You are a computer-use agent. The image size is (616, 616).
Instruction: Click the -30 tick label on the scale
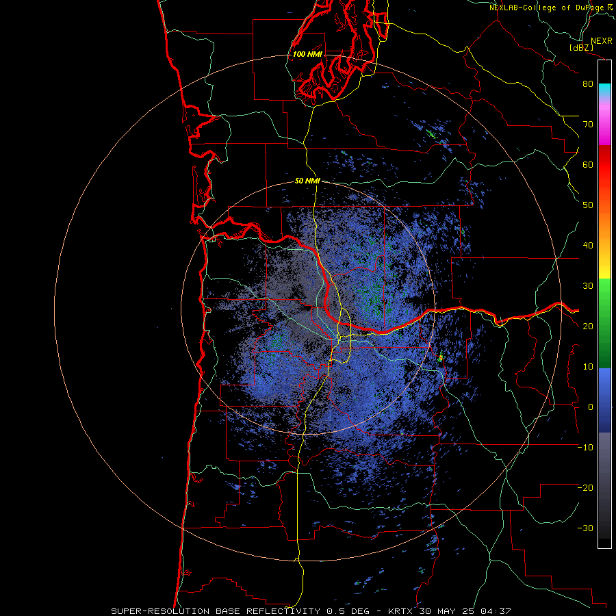point(585,528)
